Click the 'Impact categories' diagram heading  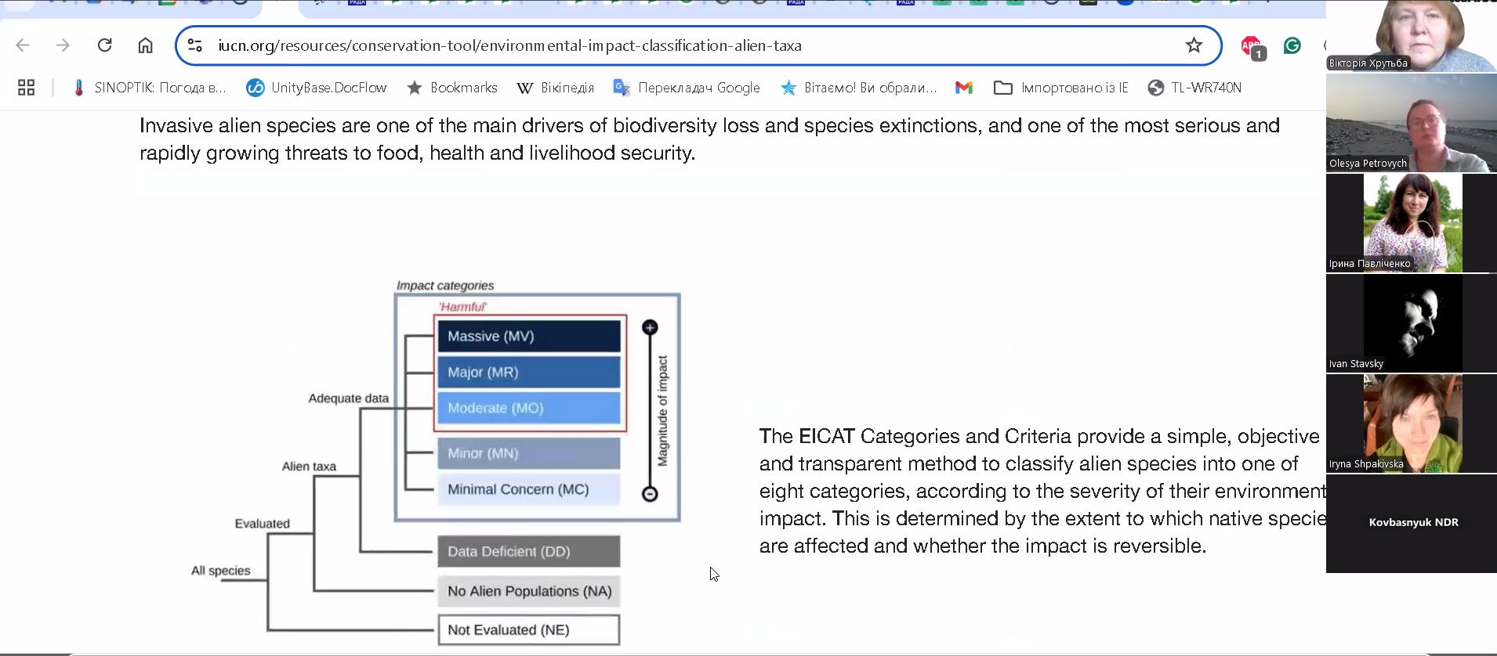445,286
